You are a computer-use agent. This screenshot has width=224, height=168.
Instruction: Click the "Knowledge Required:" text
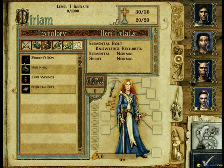coord(119,49)
